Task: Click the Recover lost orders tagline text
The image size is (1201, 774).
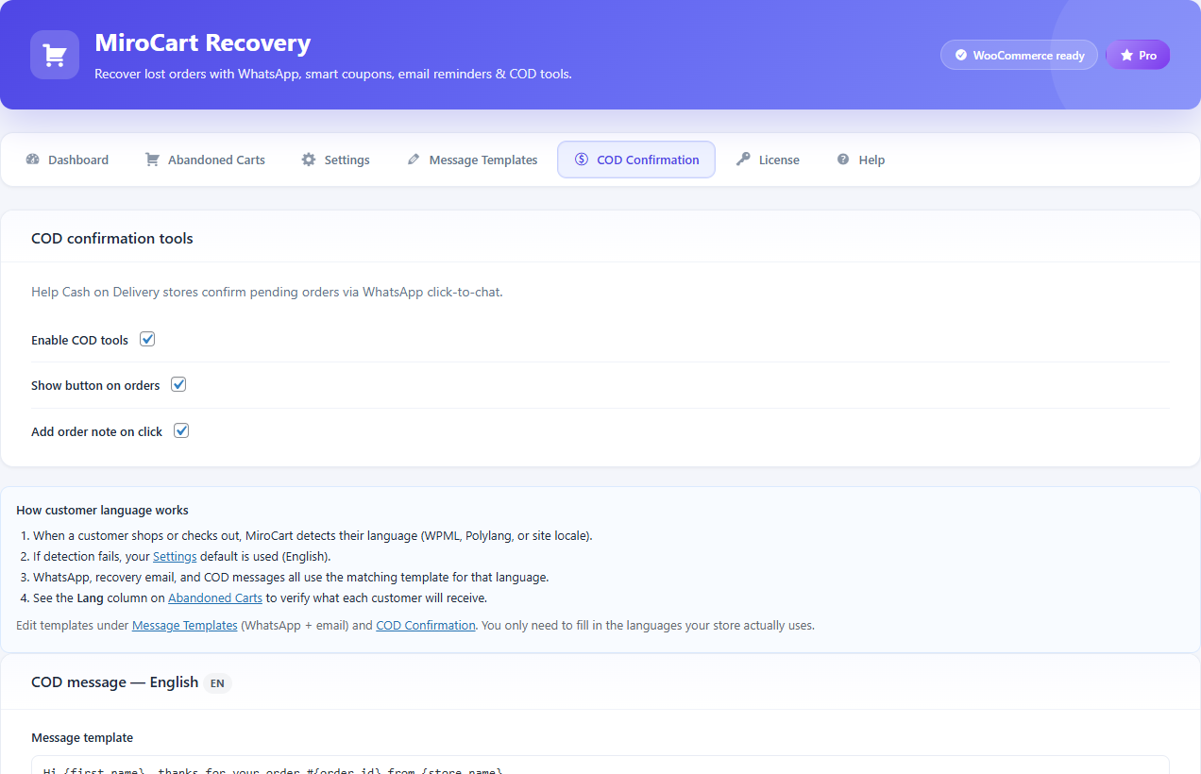Action: 333,74
